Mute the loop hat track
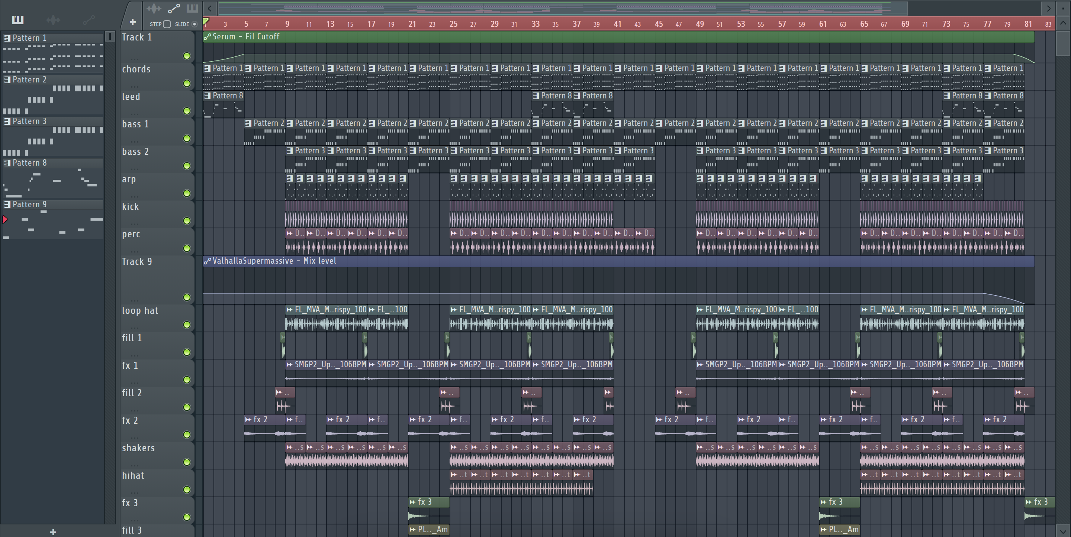 (x=187, y=325)
